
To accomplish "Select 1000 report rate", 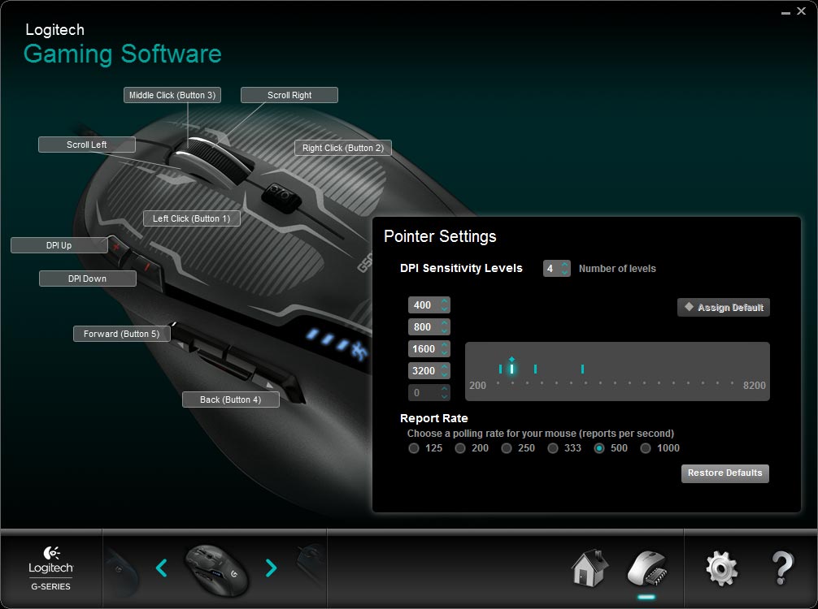I will (x=646, y=448).
